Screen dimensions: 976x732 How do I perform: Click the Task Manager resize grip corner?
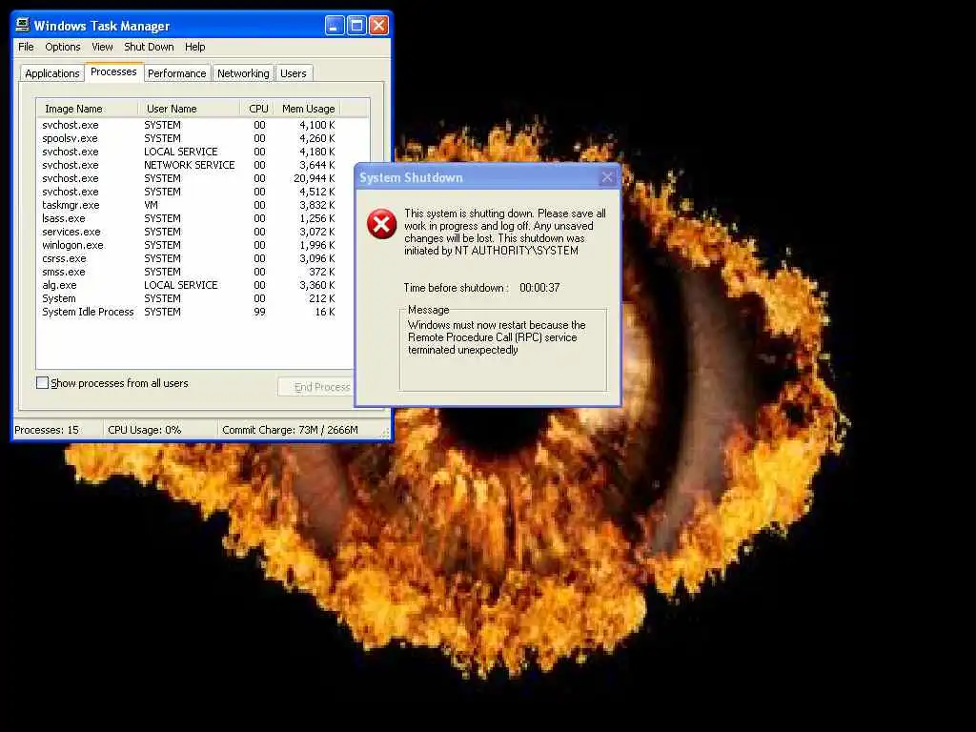(385, 434)
